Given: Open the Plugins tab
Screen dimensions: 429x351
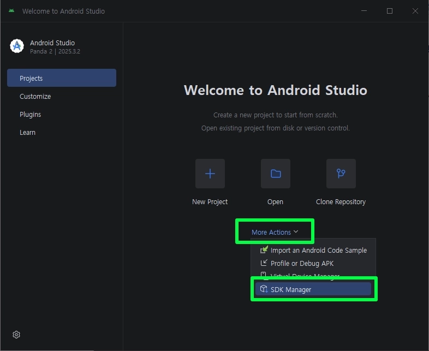Looking at the screenshot, I should coord(62,114).
